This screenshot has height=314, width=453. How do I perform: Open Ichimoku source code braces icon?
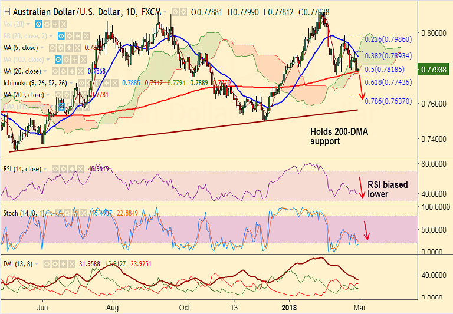point(98,83)
